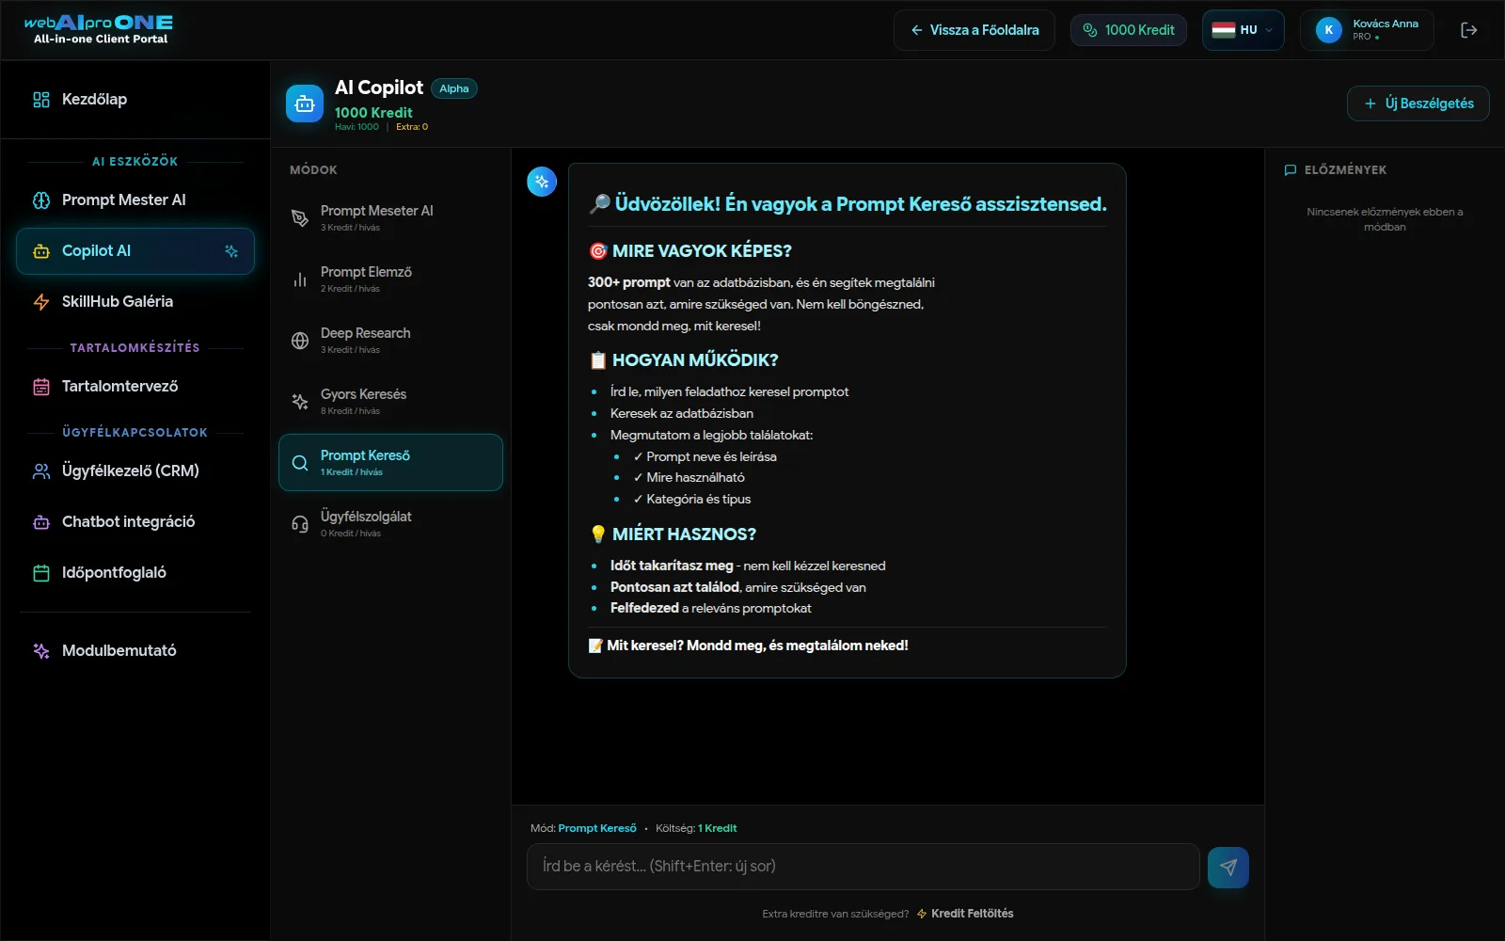Open the Kovács Anna user profile menu
Image resolution: width=1505 pixels, height=941 pixels.
coord(1367,30)
